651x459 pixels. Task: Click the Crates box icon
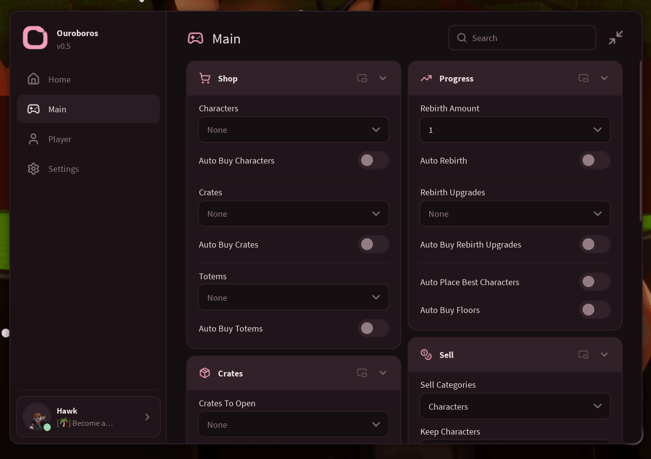(x=205, y=373)
